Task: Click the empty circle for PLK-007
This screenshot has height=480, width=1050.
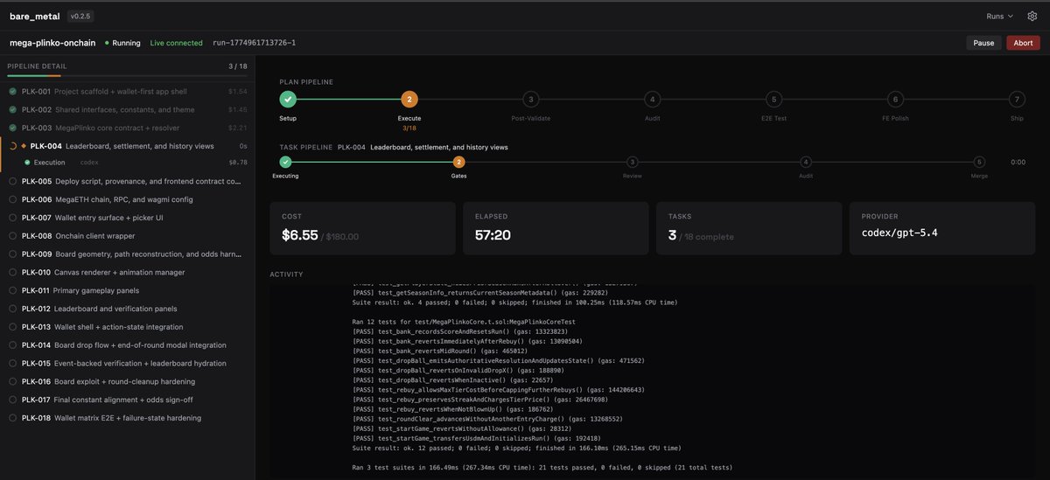Action: [x=13, y=217]
